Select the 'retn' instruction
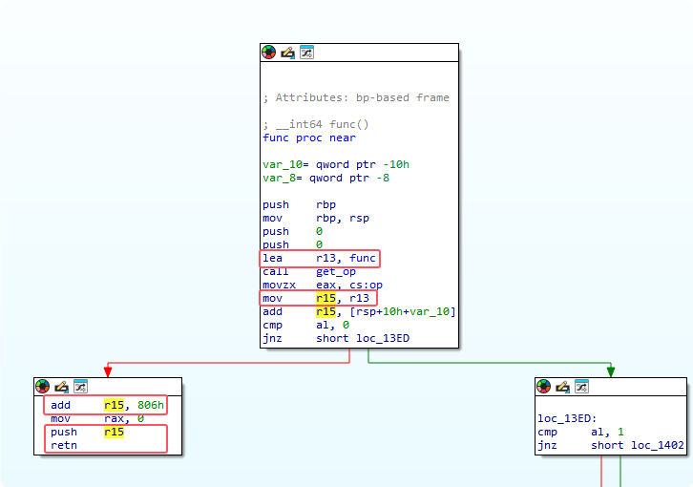 pyautogui.click(x=64, y=445)
